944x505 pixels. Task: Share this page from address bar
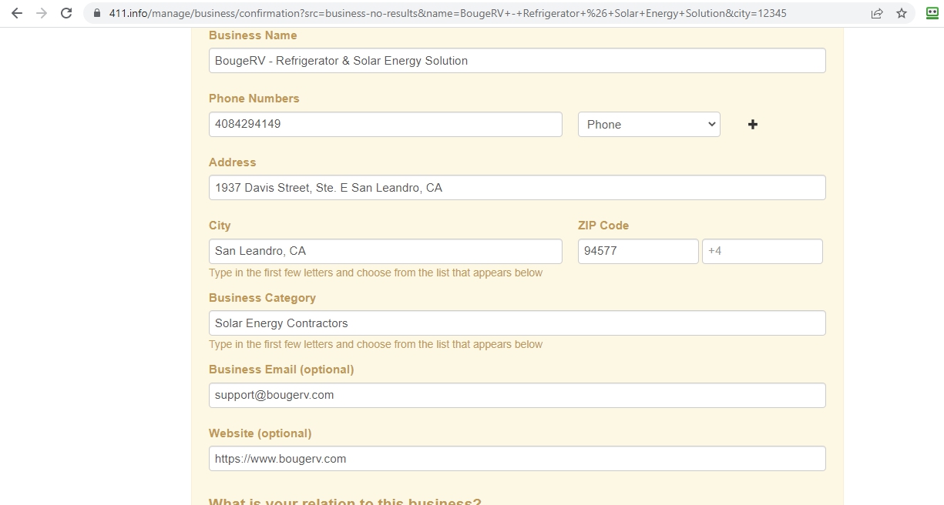(877, 13)
